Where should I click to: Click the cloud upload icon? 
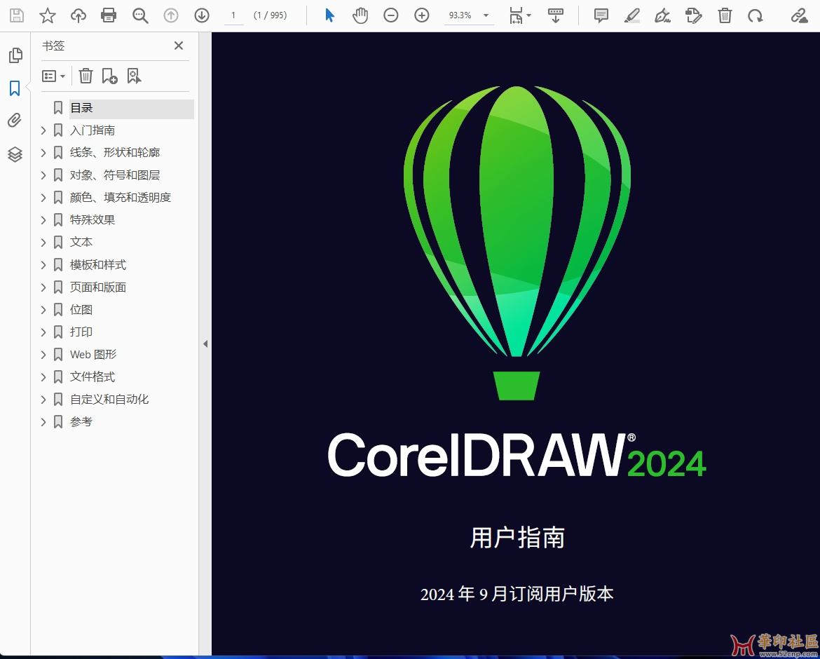click(78, 15)
